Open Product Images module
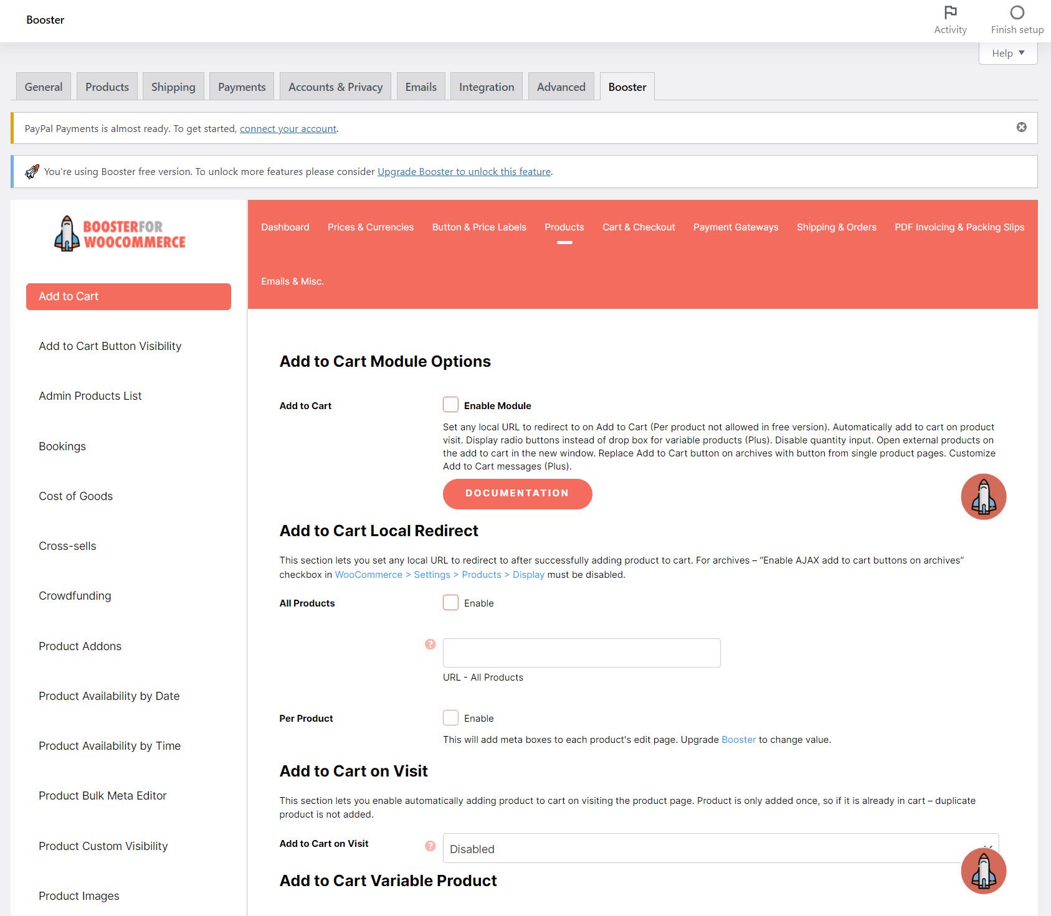The width and height of the screenshot is (1051, 916). click(78, 896)
